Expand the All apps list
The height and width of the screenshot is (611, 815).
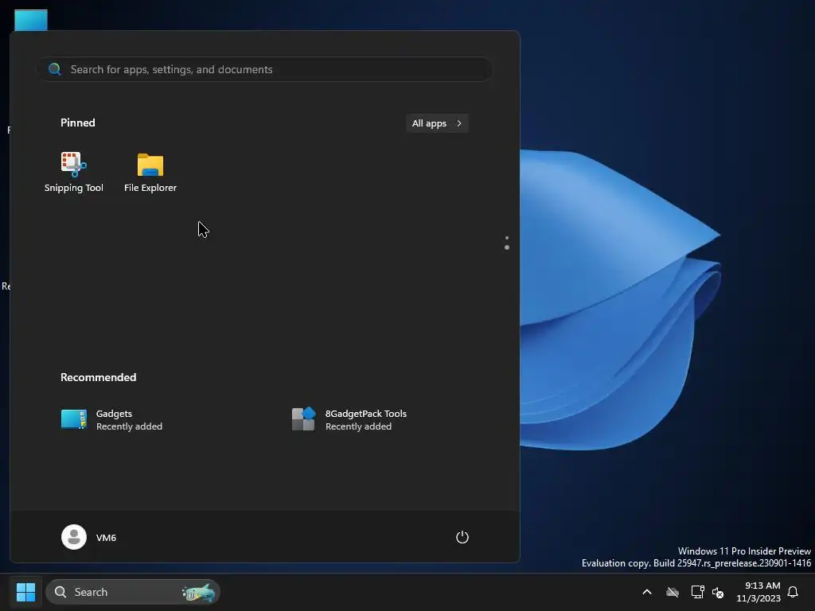tap(437, 123)
